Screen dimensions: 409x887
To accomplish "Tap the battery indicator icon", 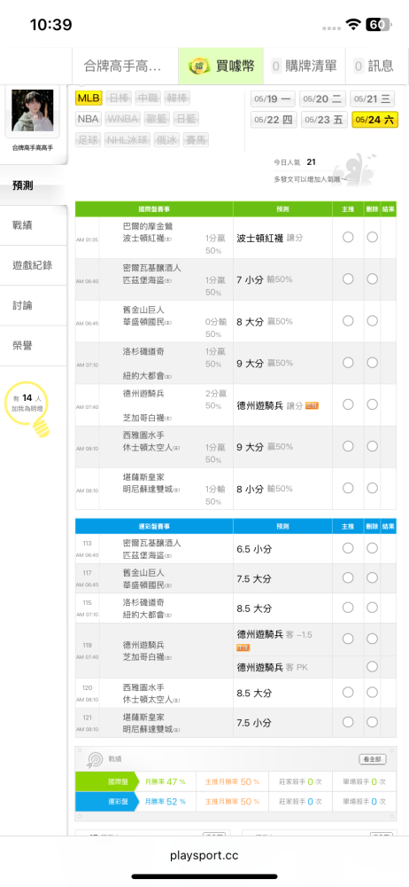I will 377,24.
